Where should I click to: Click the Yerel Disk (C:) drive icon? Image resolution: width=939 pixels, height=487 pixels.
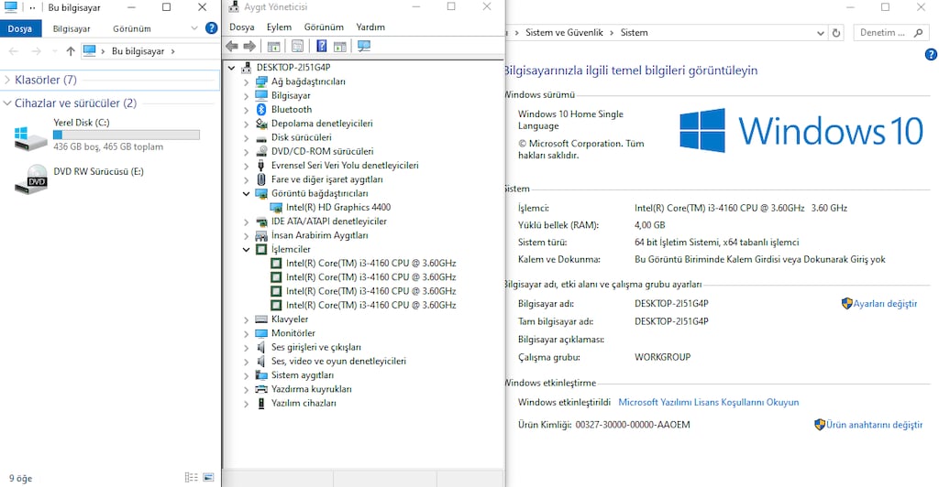tap(30, 137)
